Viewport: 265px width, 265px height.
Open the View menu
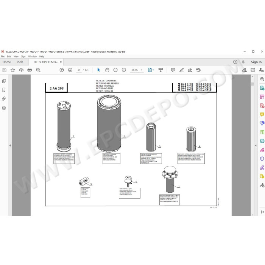(x=16, y=56)
